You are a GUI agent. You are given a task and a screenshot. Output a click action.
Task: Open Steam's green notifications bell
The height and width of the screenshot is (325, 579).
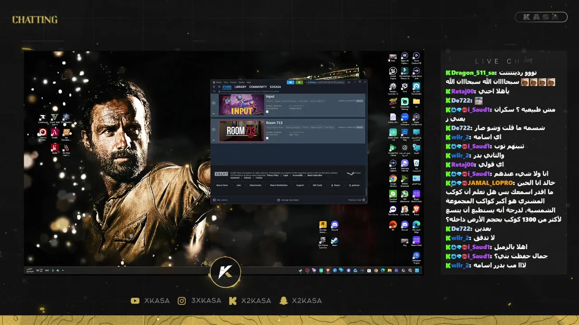[299, 82]
